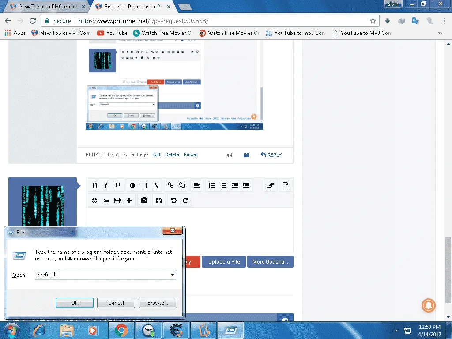Edit the PUNKBYTES post
The height and width of the screenshot is (339, 452).
click(x=156, y=154)
